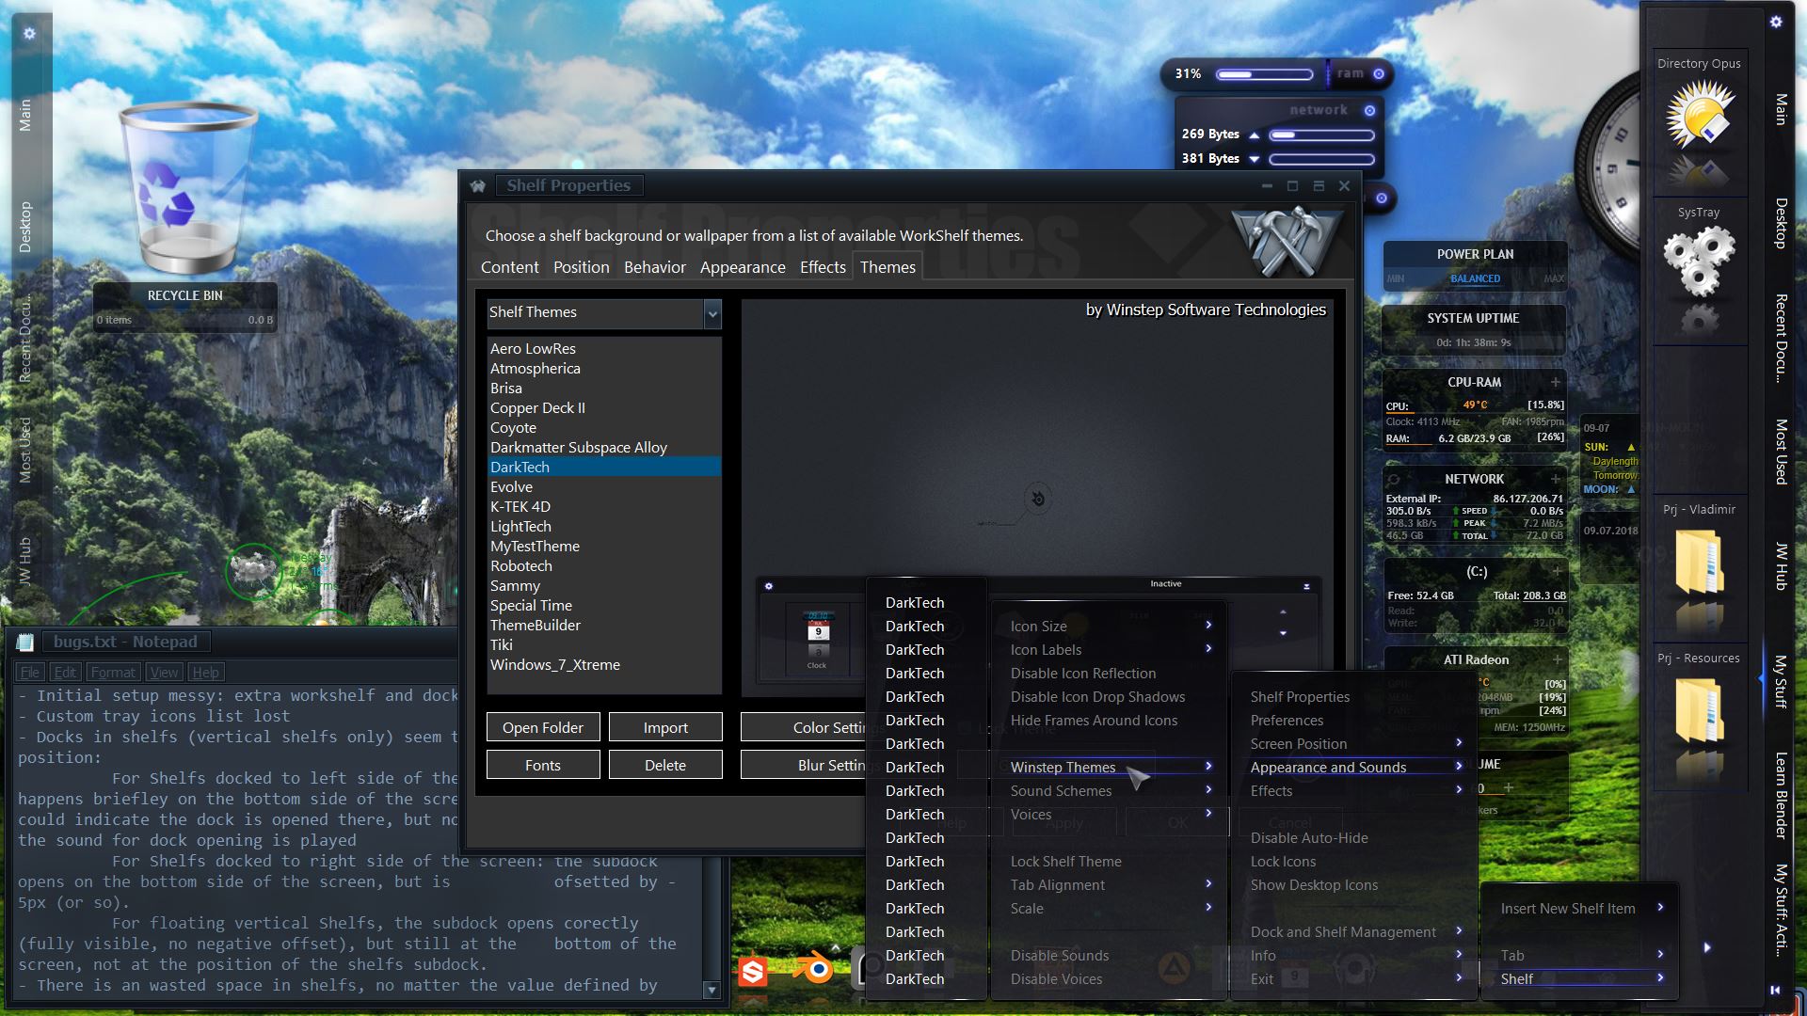Toggle Lock Shelf Theme menu option
The image size is (1807, 1016).
click(1065, 862)
